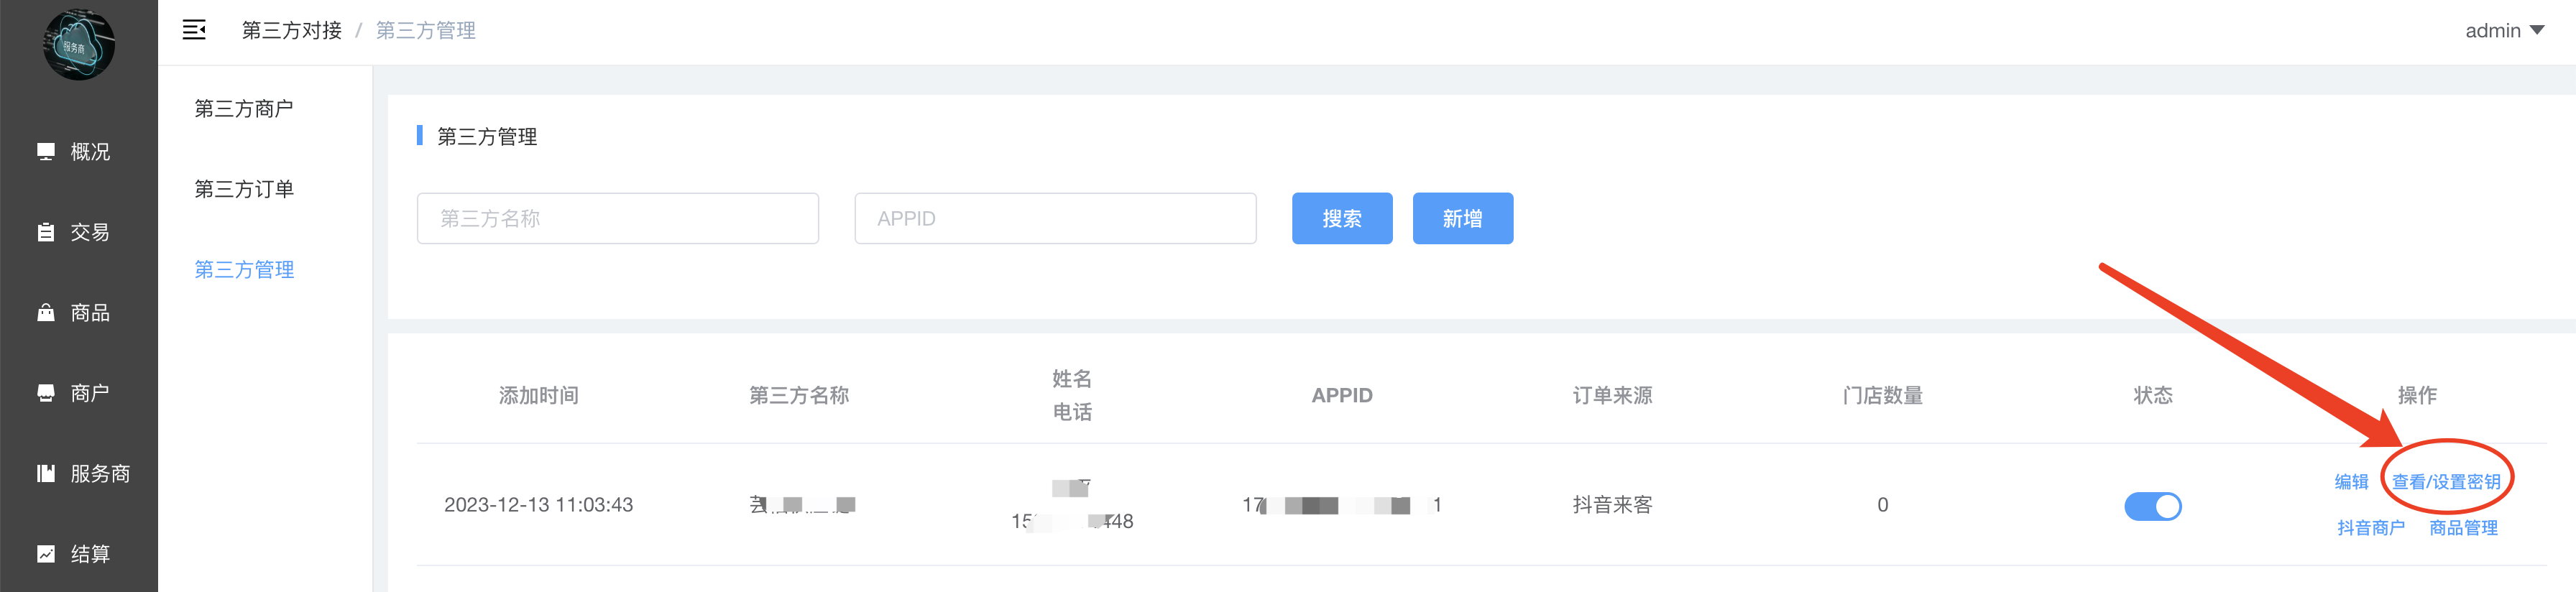Click the 编辑 link in row
Screen dimensions: 2576x592
(2351, 482)
